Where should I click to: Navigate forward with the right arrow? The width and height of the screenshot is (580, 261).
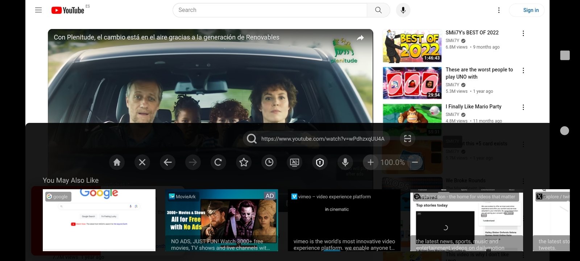click(x=193, y=162)
